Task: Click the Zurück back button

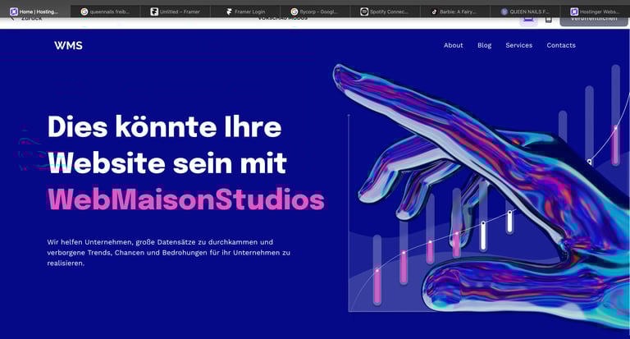Action: tap(26, 19)
